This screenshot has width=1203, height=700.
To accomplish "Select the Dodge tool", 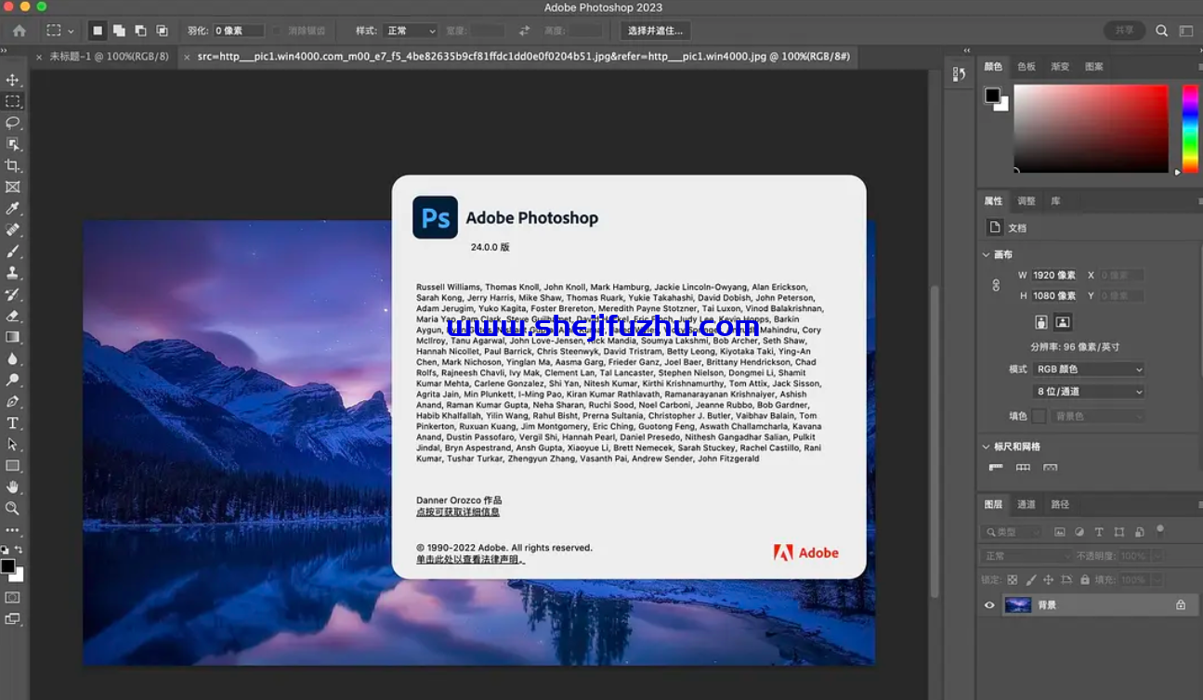I will click(x=13, y=380).
